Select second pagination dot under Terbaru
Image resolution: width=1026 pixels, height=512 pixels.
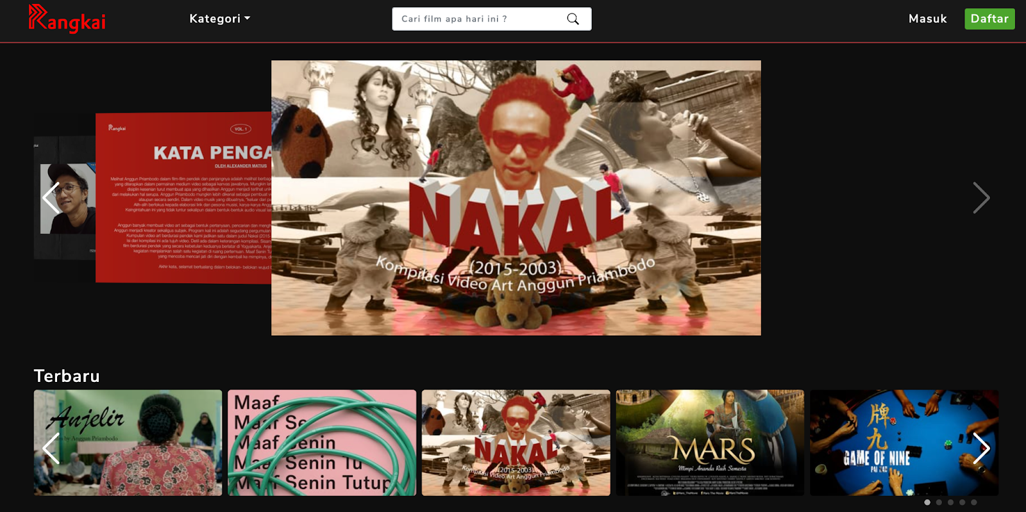tap(939, 502)
